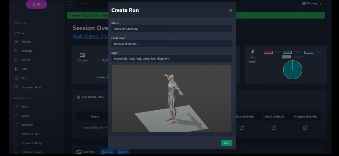Open Pipeline Settings in the sidebar

click(x=32, y=143)
